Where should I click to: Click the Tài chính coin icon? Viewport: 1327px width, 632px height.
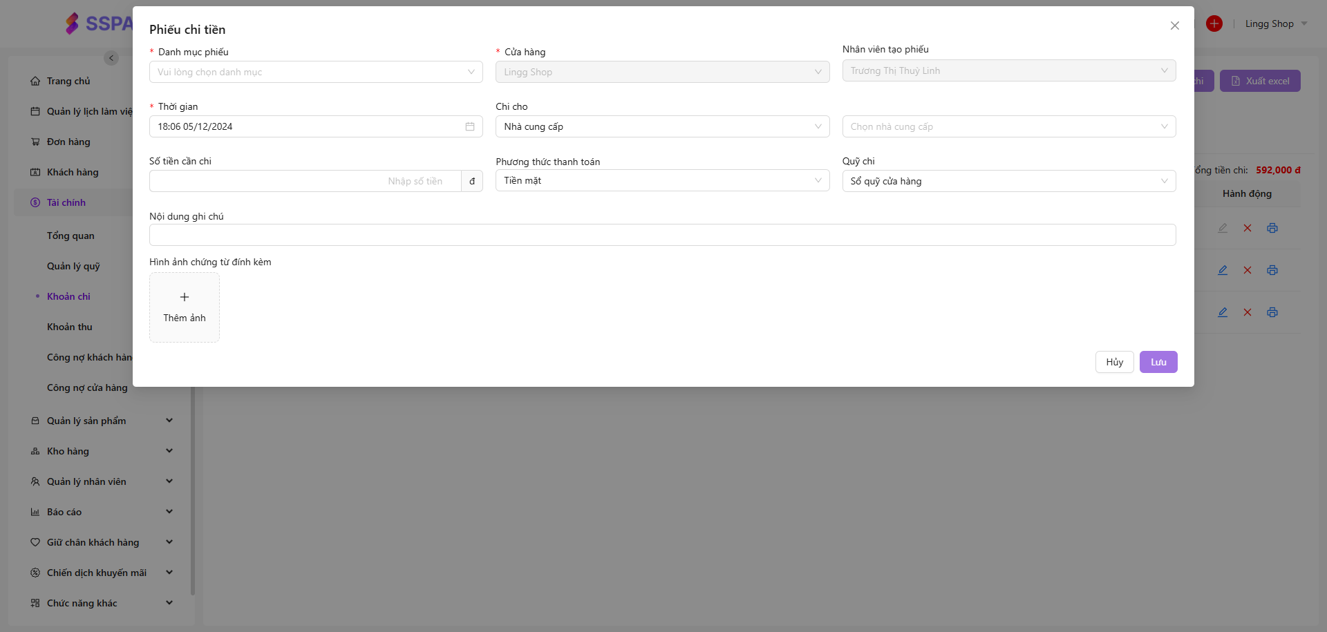tap(35, 202)
